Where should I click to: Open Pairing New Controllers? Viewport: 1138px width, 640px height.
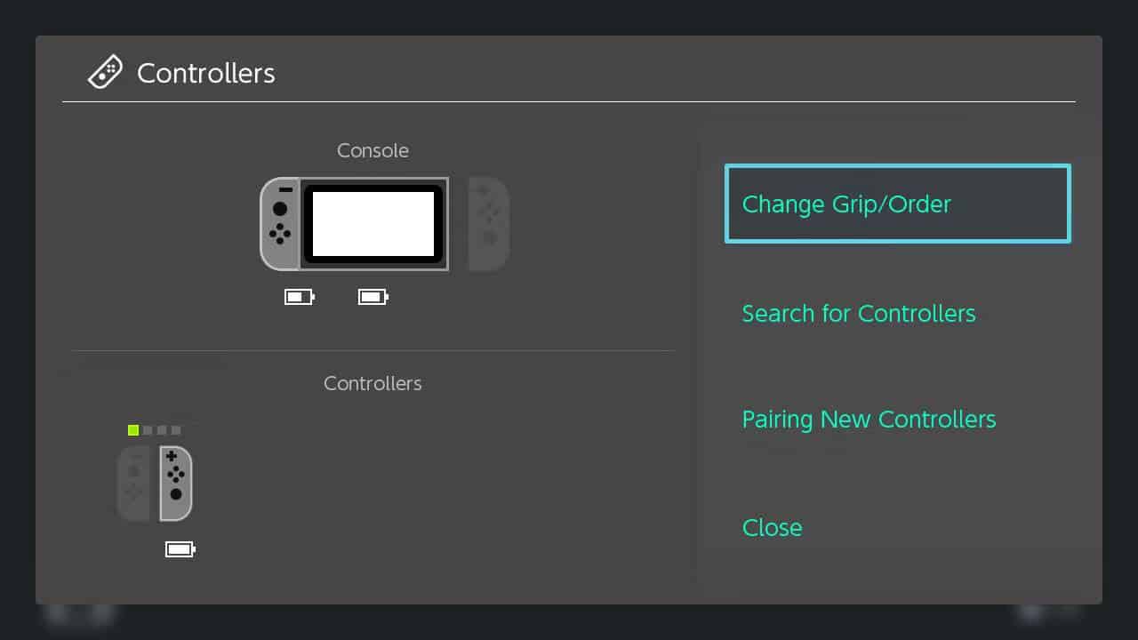869,419
